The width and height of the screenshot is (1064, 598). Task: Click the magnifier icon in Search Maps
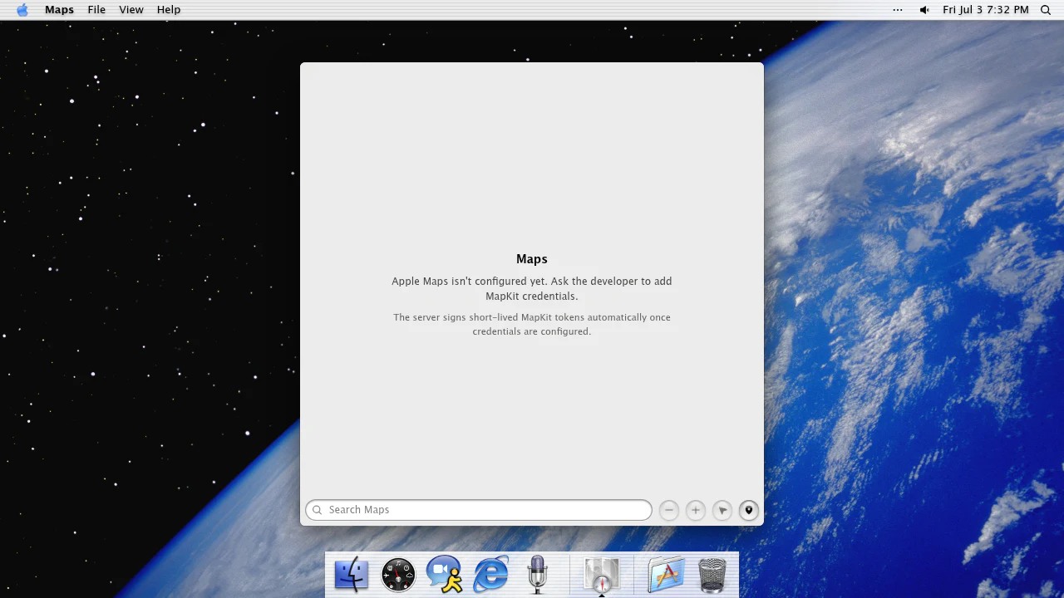coord(317,510)
